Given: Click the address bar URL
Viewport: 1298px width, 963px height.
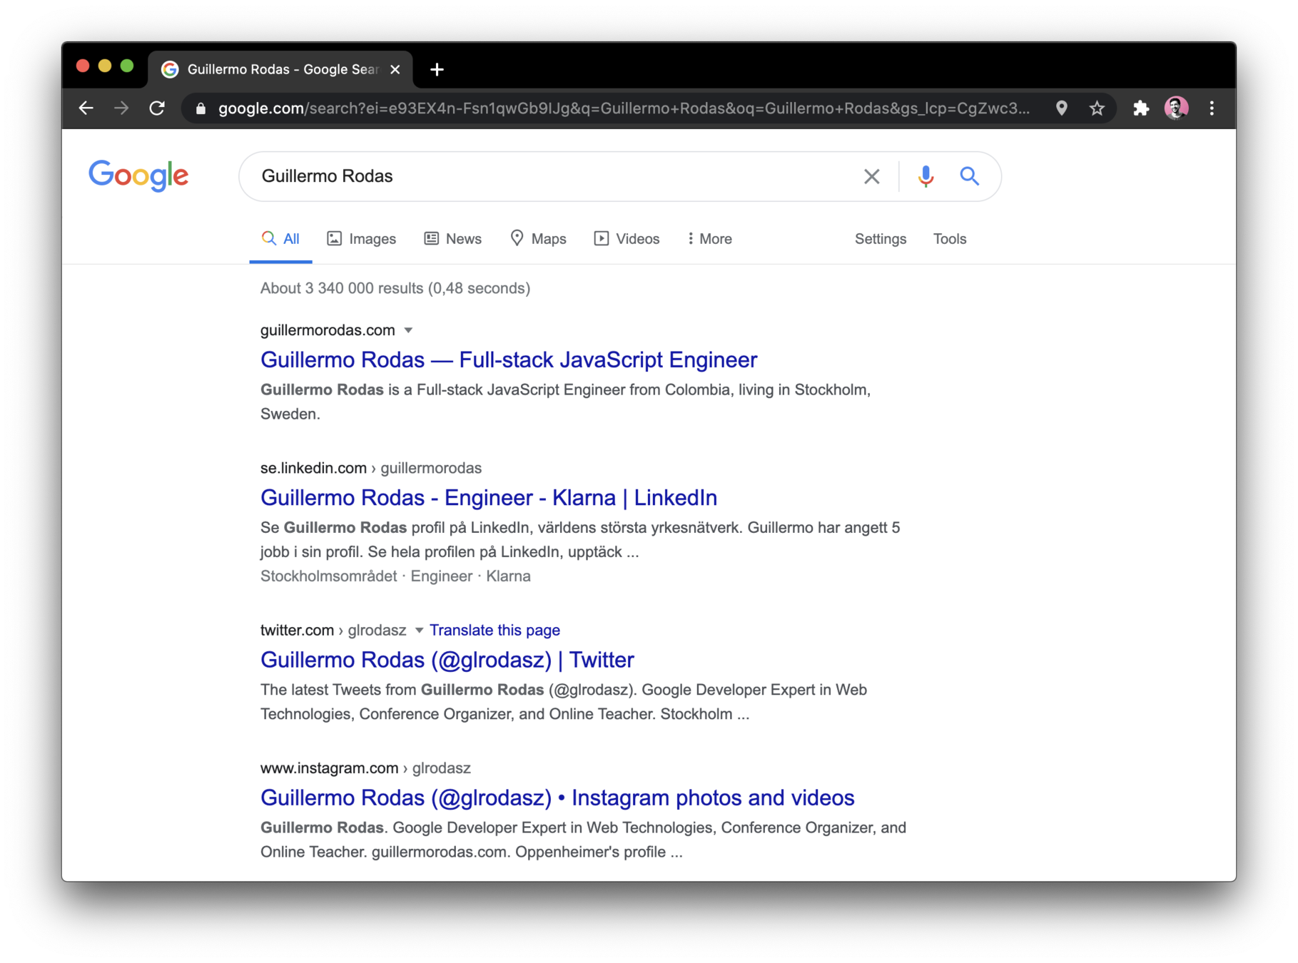Looking at the screenshot, I should click(624, 108).
